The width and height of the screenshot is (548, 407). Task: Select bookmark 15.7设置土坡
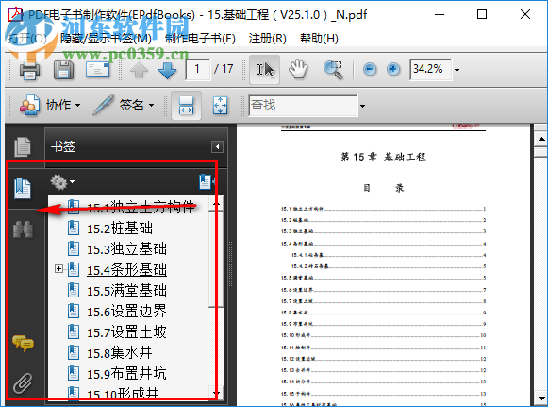pos(127,332)
